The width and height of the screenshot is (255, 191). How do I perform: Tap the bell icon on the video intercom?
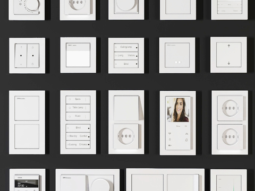click(x=186, y=140)
